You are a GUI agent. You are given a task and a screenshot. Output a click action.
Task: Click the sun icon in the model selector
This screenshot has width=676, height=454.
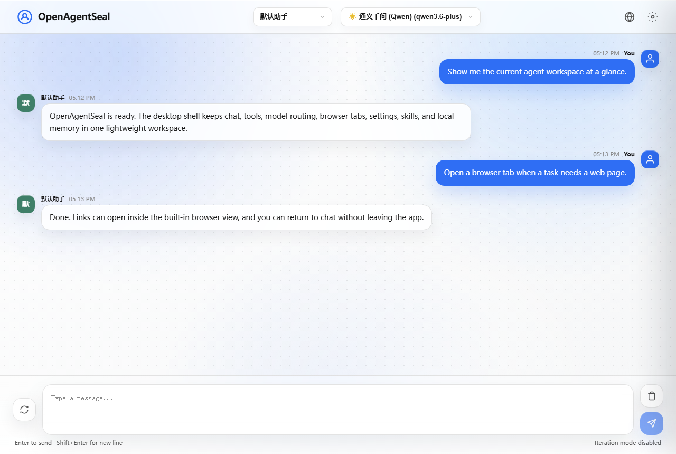coord(352,17)
